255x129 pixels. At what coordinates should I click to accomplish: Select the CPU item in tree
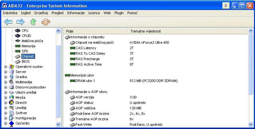25,31
